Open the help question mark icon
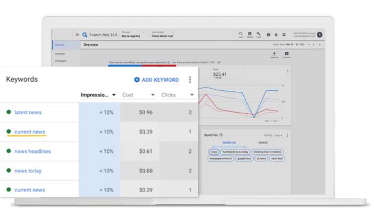 coord(268,35)
